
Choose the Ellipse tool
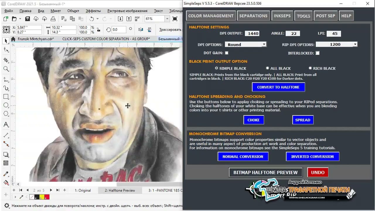(6, 105)
